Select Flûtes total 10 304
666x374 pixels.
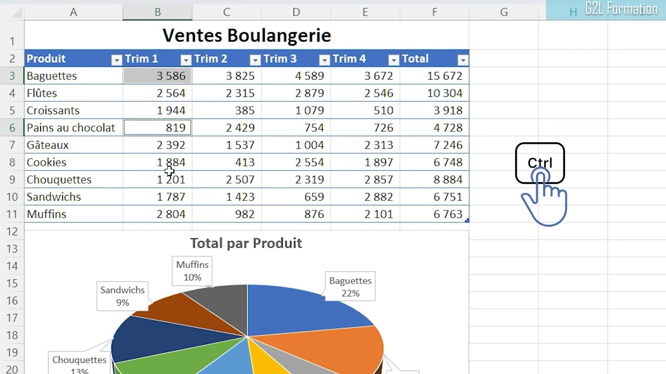point(434,93)
